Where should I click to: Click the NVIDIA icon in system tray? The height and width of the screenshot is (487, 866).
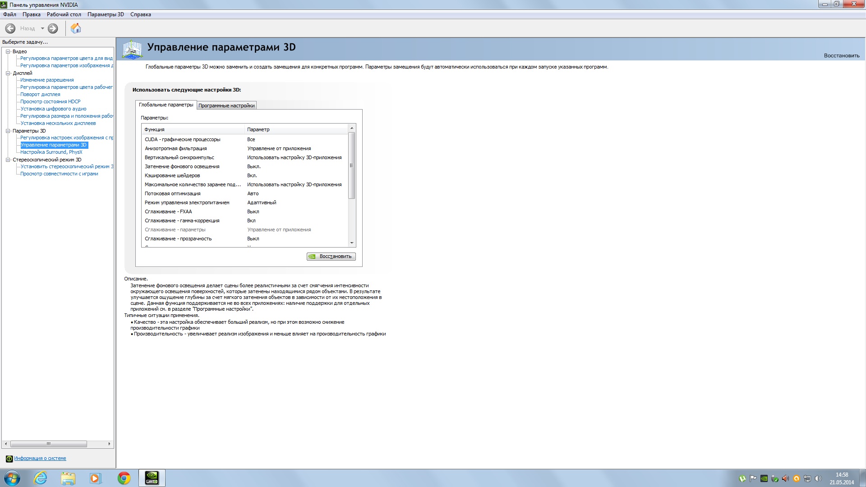coord(764,478)
